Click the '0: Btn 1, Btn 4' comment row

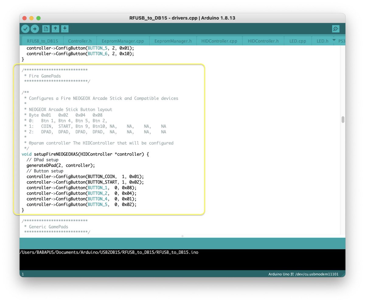[66, 121]
